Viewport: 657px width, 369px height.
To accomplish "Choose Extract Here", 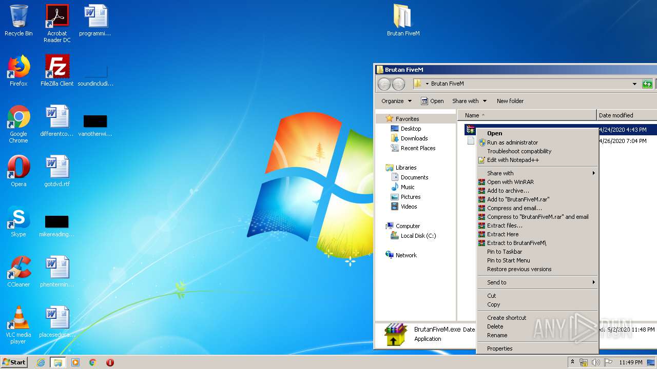I will pos(537,234).
